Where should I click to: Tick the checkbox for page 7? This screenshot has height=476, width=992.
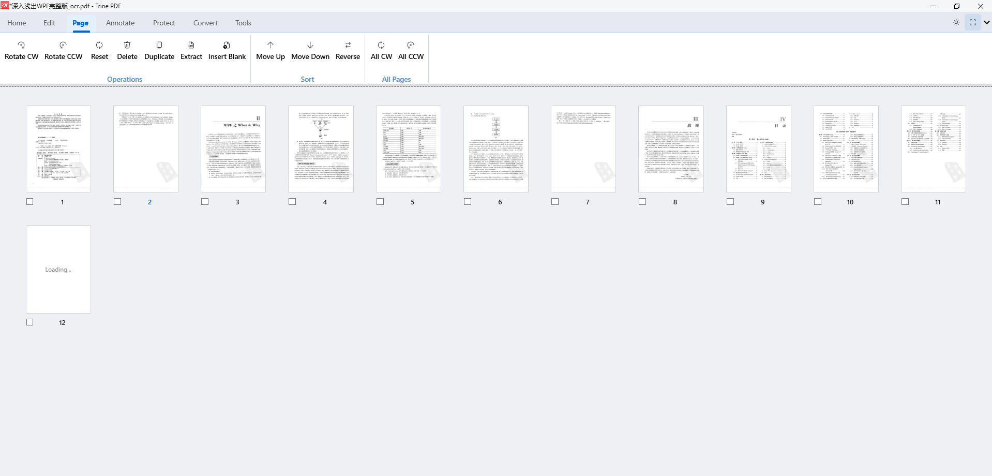tap(555, 202)
